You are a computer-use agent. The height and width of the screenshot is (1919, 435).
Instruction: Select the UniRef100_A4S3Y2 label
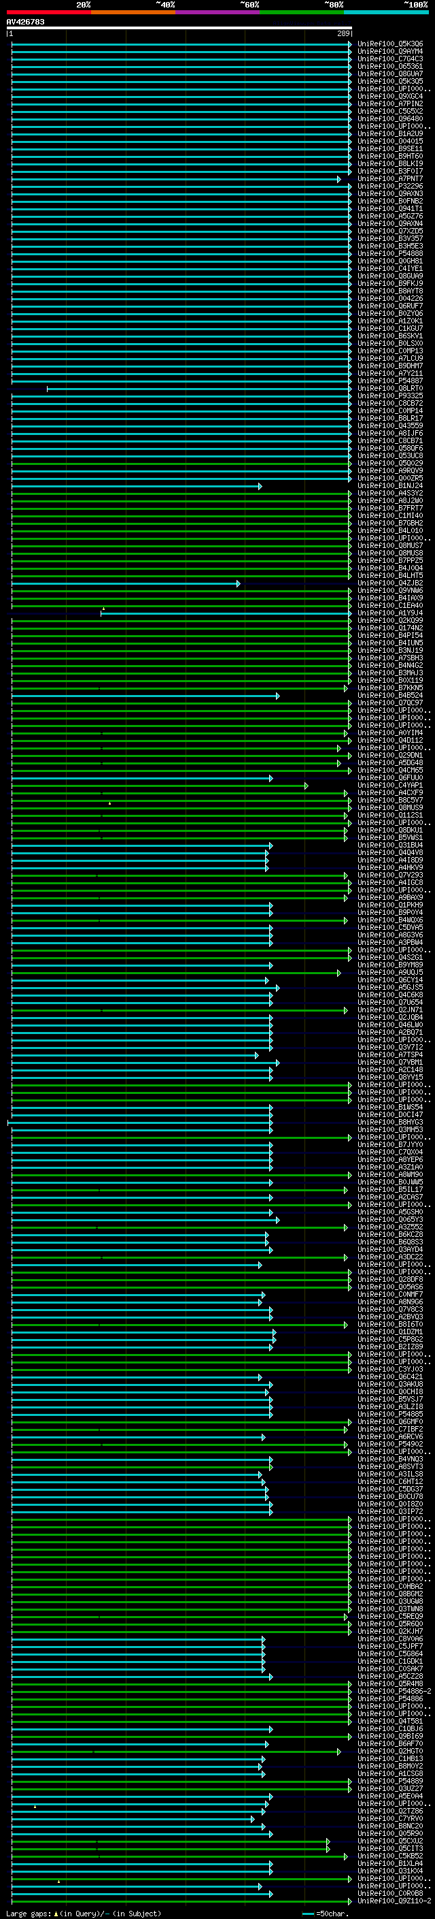coord(390,493)
